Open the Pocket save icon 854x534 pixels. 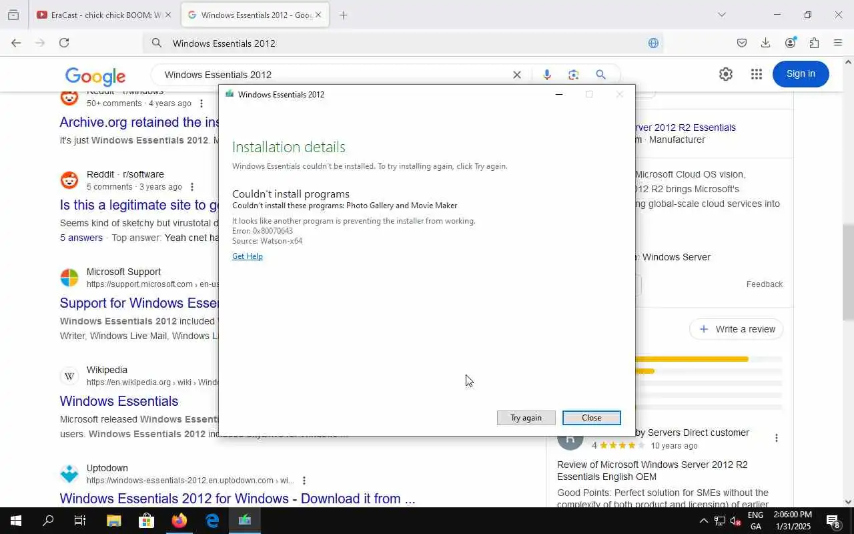(x=742, y=43)
